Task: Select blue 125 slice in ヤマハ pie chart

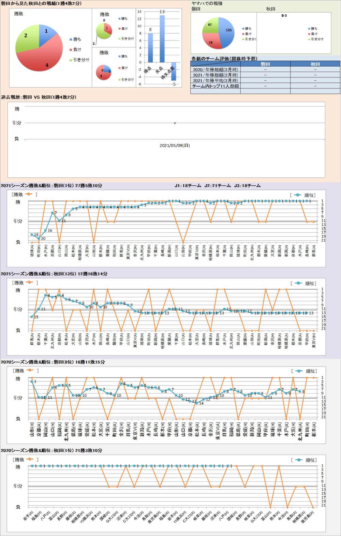Action: click(x=226, y=32)
